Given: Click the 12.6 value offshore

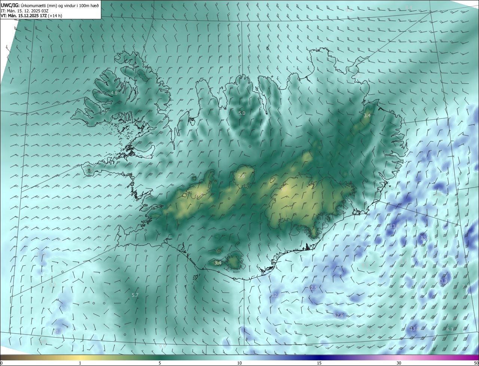Looking at the screenshot, I should click(338, 316).
